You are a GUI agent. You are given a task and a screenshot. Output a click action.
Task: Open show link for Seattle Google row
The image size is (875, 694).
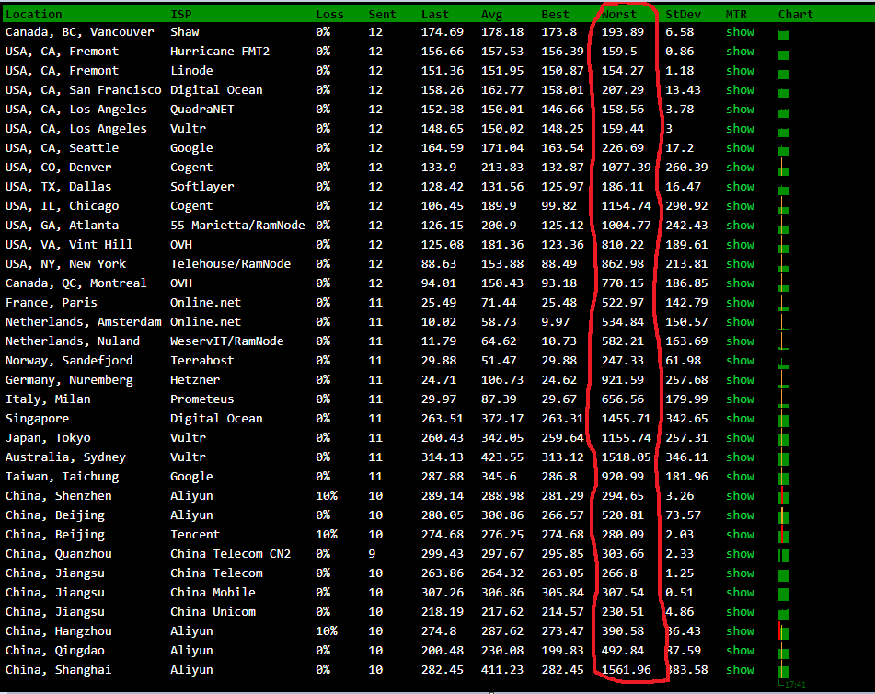(x=740, y=148)
